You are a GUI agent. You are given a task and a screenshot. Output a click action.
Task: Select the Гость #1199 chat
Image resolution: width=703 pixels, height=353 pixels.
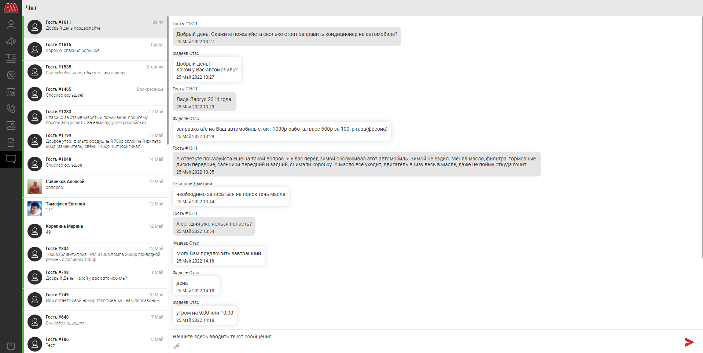pyautogui.click(x=95, y=141)
